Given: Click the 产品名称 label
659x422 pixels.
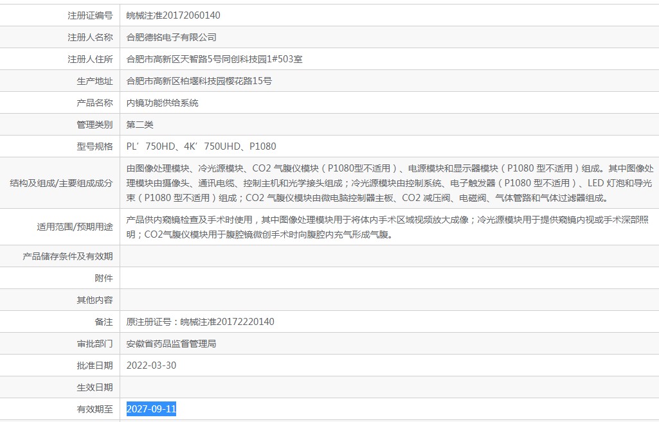Looking at the screenshot, I should pyautogui.click(x=95, y=103).
